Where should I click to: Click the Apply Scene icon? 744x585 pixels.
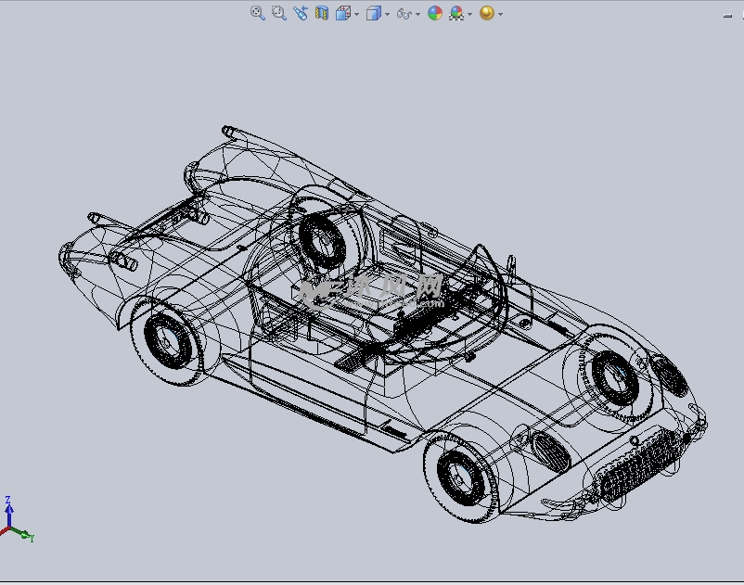point(456,13)
